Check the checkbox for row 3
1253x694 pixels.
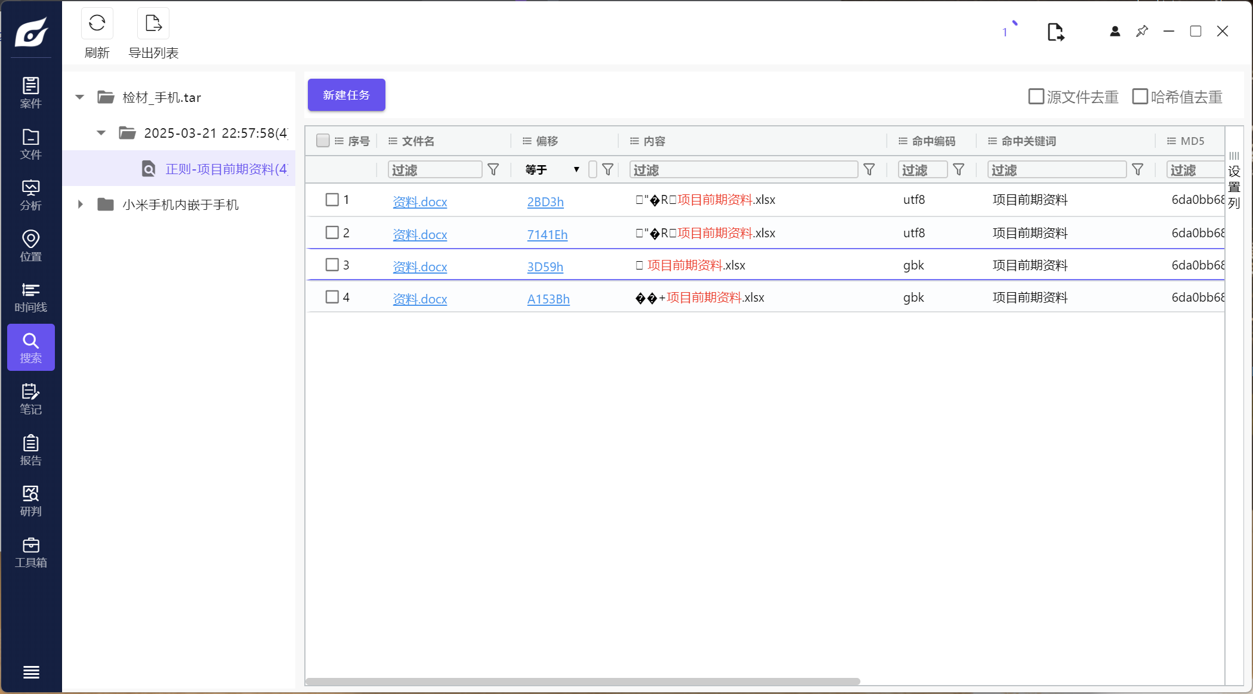coord(332,265)
